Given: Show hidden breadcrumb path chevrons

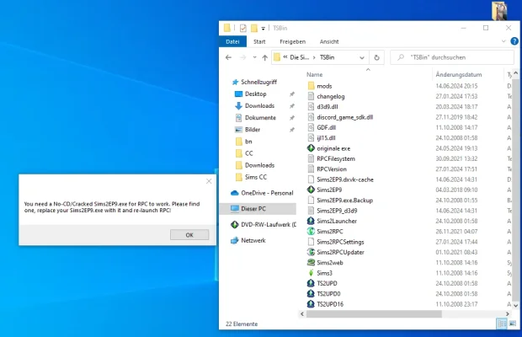Looking at the screenshot, I should (x=285, y=57).
